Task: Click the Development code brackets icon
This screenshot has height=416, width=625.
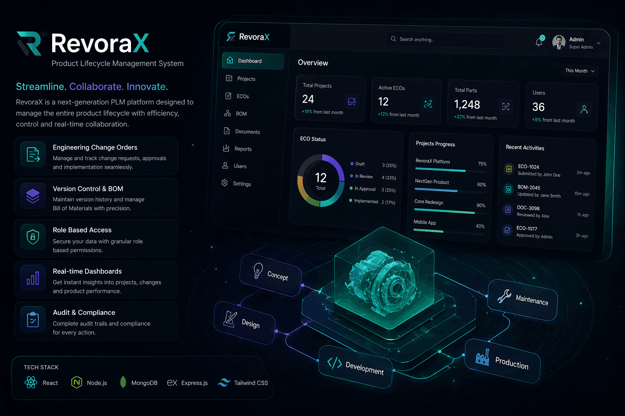Action: [334, 362]
